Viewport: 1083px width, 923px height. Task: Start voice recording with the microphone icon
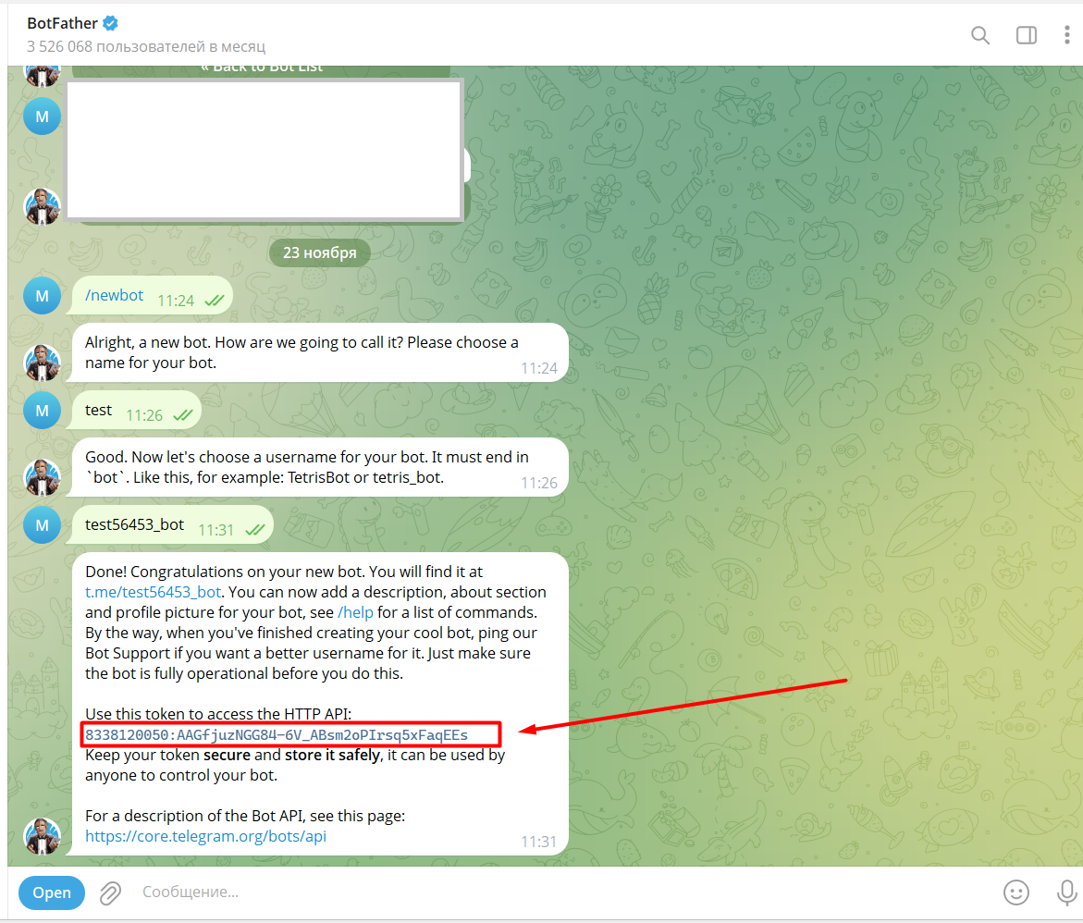click(1066, 892)
